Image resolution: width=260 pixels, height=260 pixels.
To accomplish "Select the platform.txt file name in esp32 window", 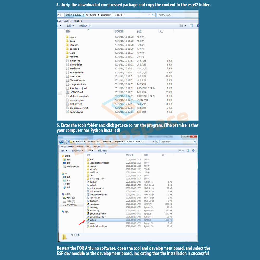I will 76,104.
